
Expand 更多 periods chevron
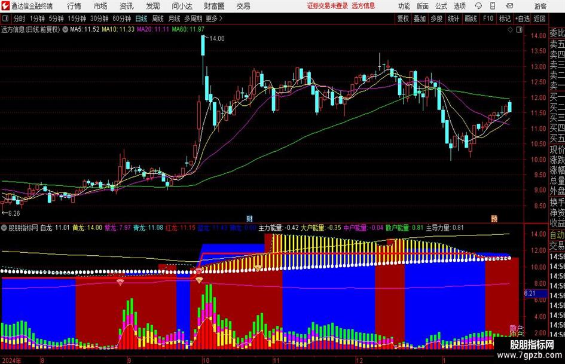coord(221,19)
